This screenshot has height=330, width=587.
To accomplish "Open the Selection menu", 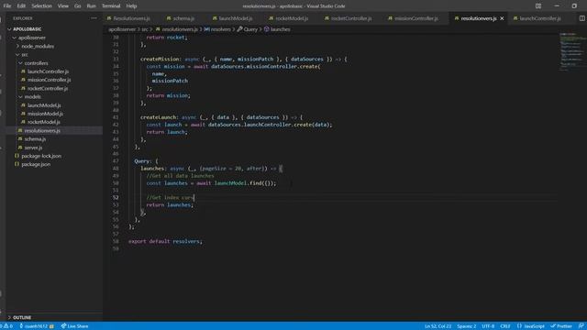I will tap(41, 6).
